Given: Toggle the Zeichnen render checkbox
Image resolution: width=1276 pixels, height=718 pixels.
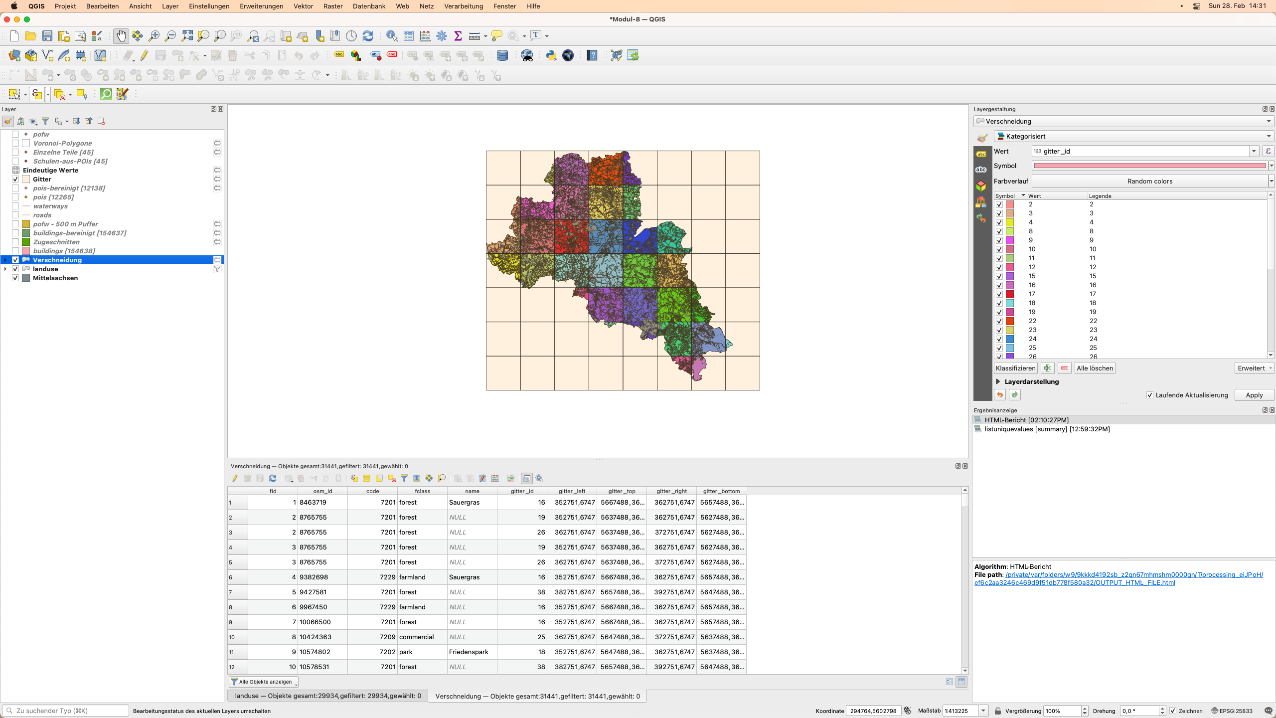Looking at the screenshot, I should tap(1173, 711).
